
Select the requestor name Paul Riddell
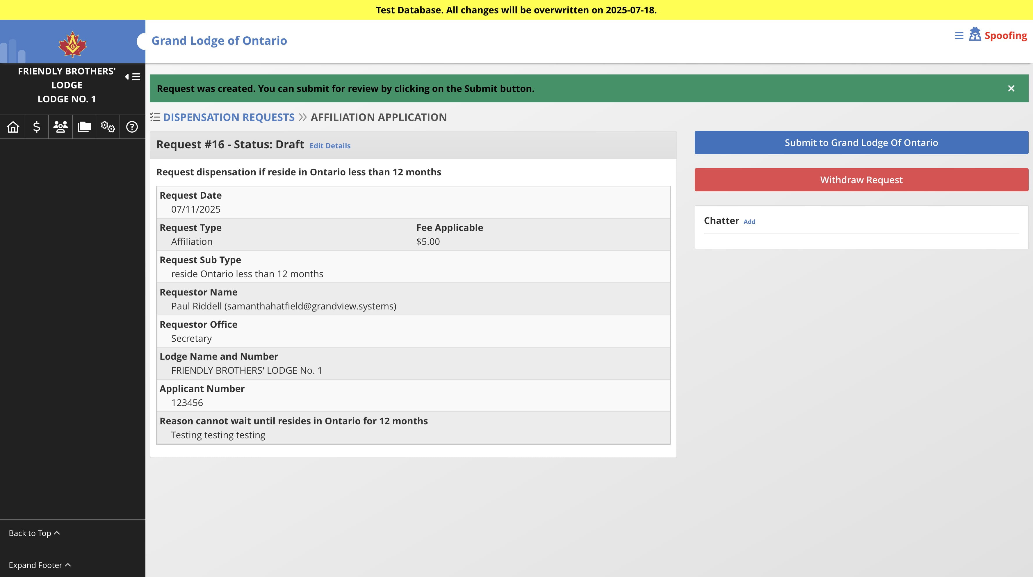pos(284,306)
